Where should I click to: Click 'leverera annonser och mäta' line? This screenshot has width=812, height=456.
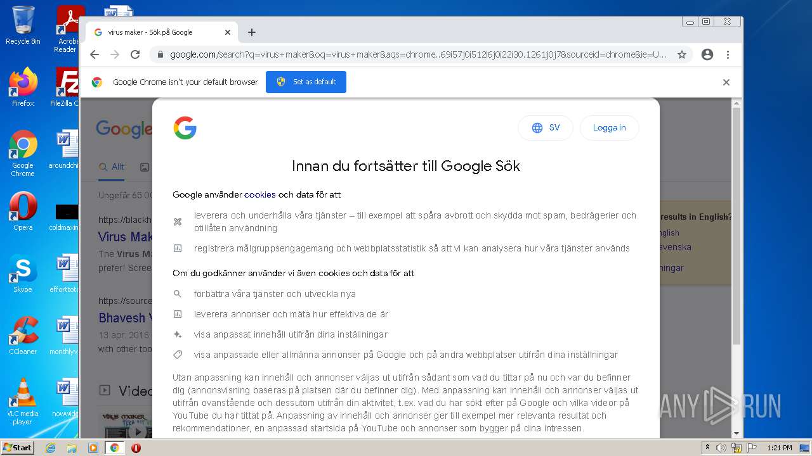(291, 314)
